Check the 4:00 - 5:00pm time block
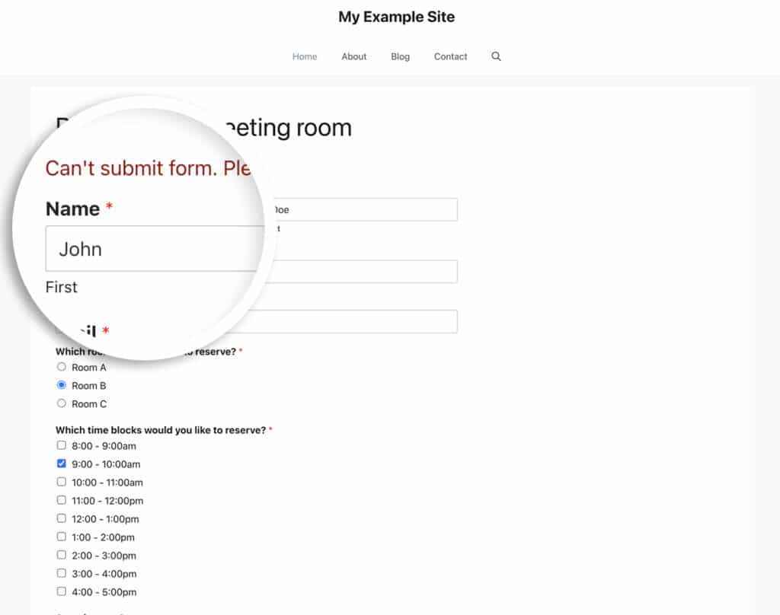The image size is (780, 615). (x=61, y=591)
